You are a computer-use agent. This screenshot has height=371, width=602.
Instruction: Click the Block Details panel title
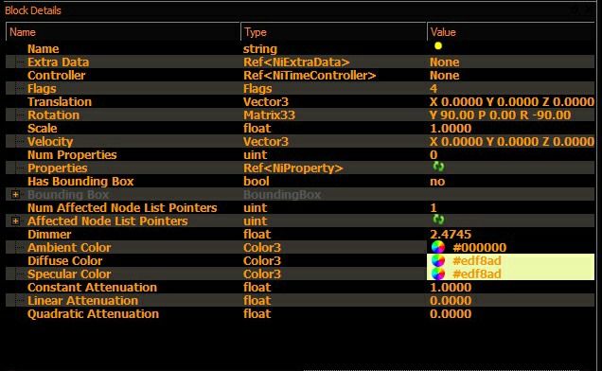[x=33, y=10]
